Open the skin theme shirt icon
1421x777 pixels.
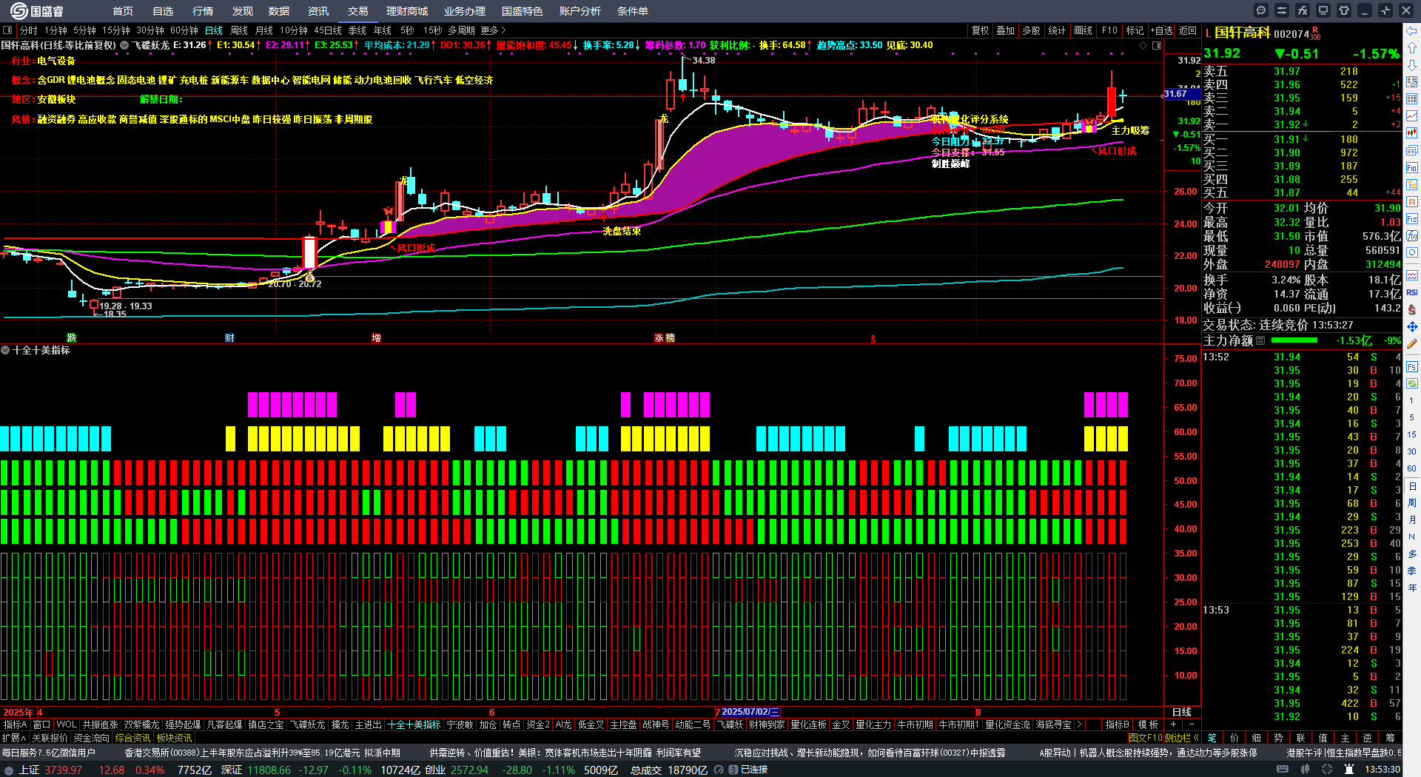(1344, 10)
